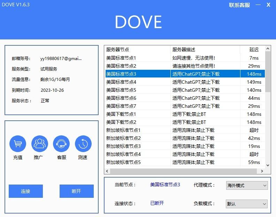
Task: Click the 19ms latency cell
Action: pyautogui.click(x=254, y=146)
